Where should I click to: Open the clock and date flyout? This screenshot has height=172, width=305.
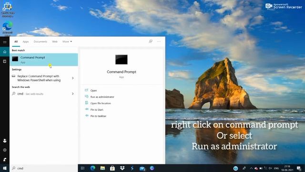287,168
